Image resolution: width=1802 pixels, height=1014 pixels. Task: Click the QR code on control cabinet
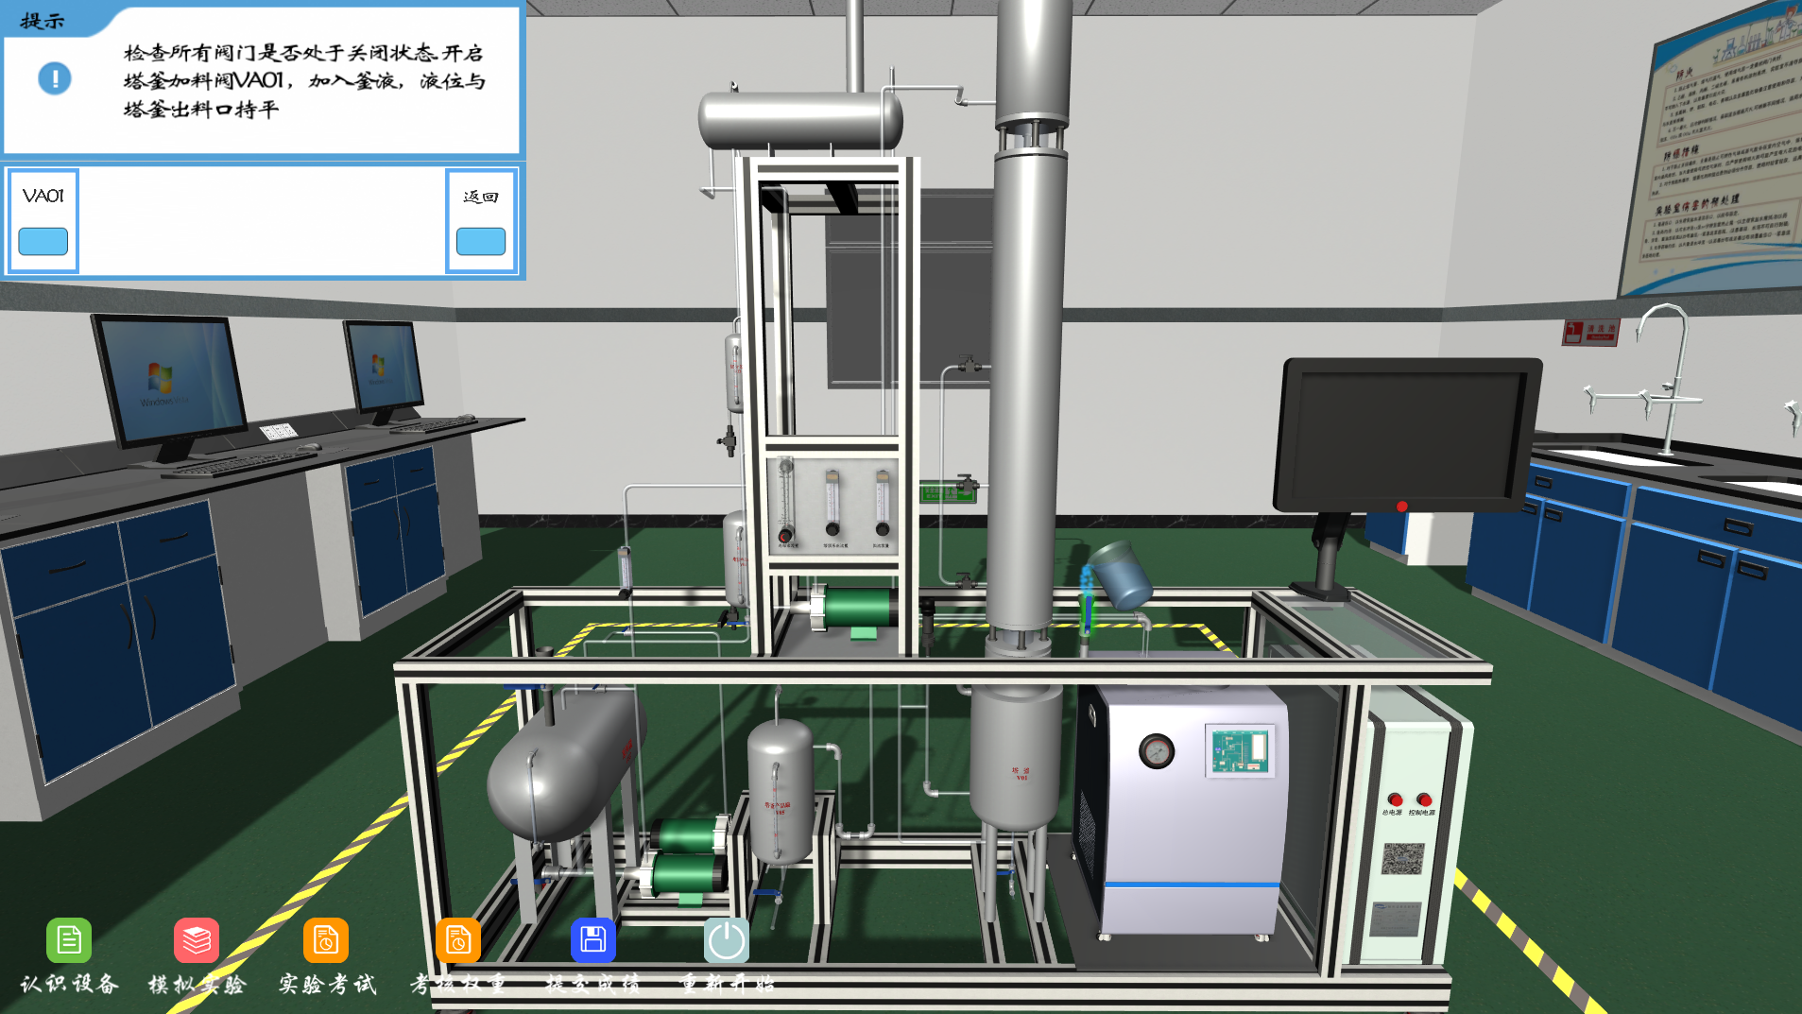pos(1402,859)
